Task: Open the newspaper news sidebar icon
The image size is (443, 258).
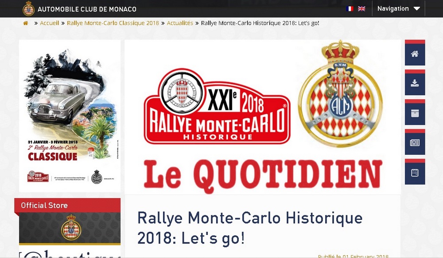Action: [415, 142]
